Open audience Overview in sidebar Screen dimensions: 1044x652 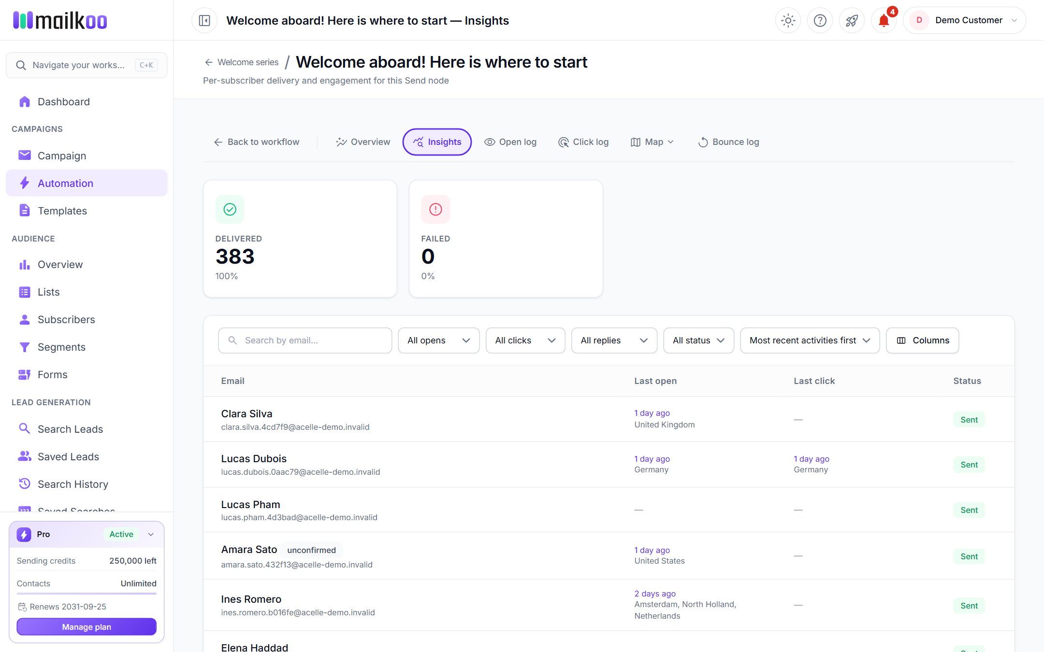pos(87,264)
